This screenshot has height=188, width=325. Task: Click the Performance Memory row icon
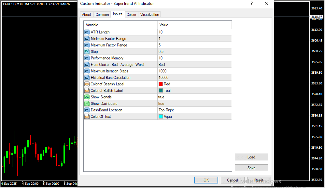[87, 58]
